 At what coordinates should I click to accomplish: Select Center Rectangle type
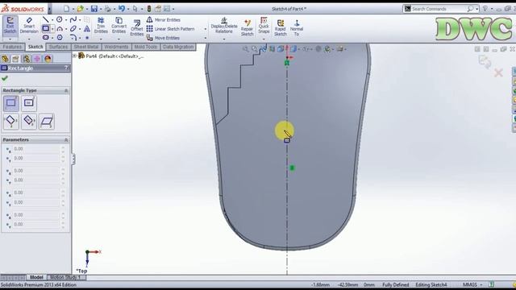point(29,103)
